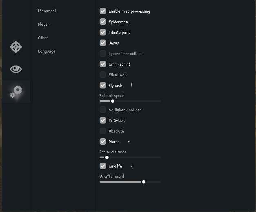Click the Phase keybind letter v
Viewport: 256px width, 212px height.
point(129,142)
